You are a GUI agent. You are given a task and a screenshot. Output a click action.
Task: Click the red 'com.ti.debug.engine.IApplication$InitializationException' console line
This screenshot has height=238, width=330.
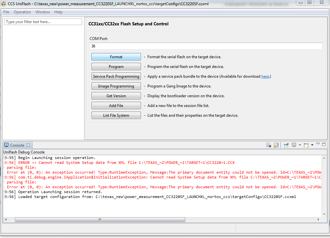162,177
